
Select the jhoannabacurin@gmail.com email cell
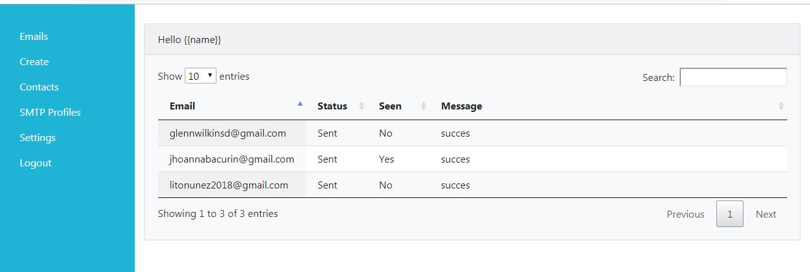tap(232, 159)
